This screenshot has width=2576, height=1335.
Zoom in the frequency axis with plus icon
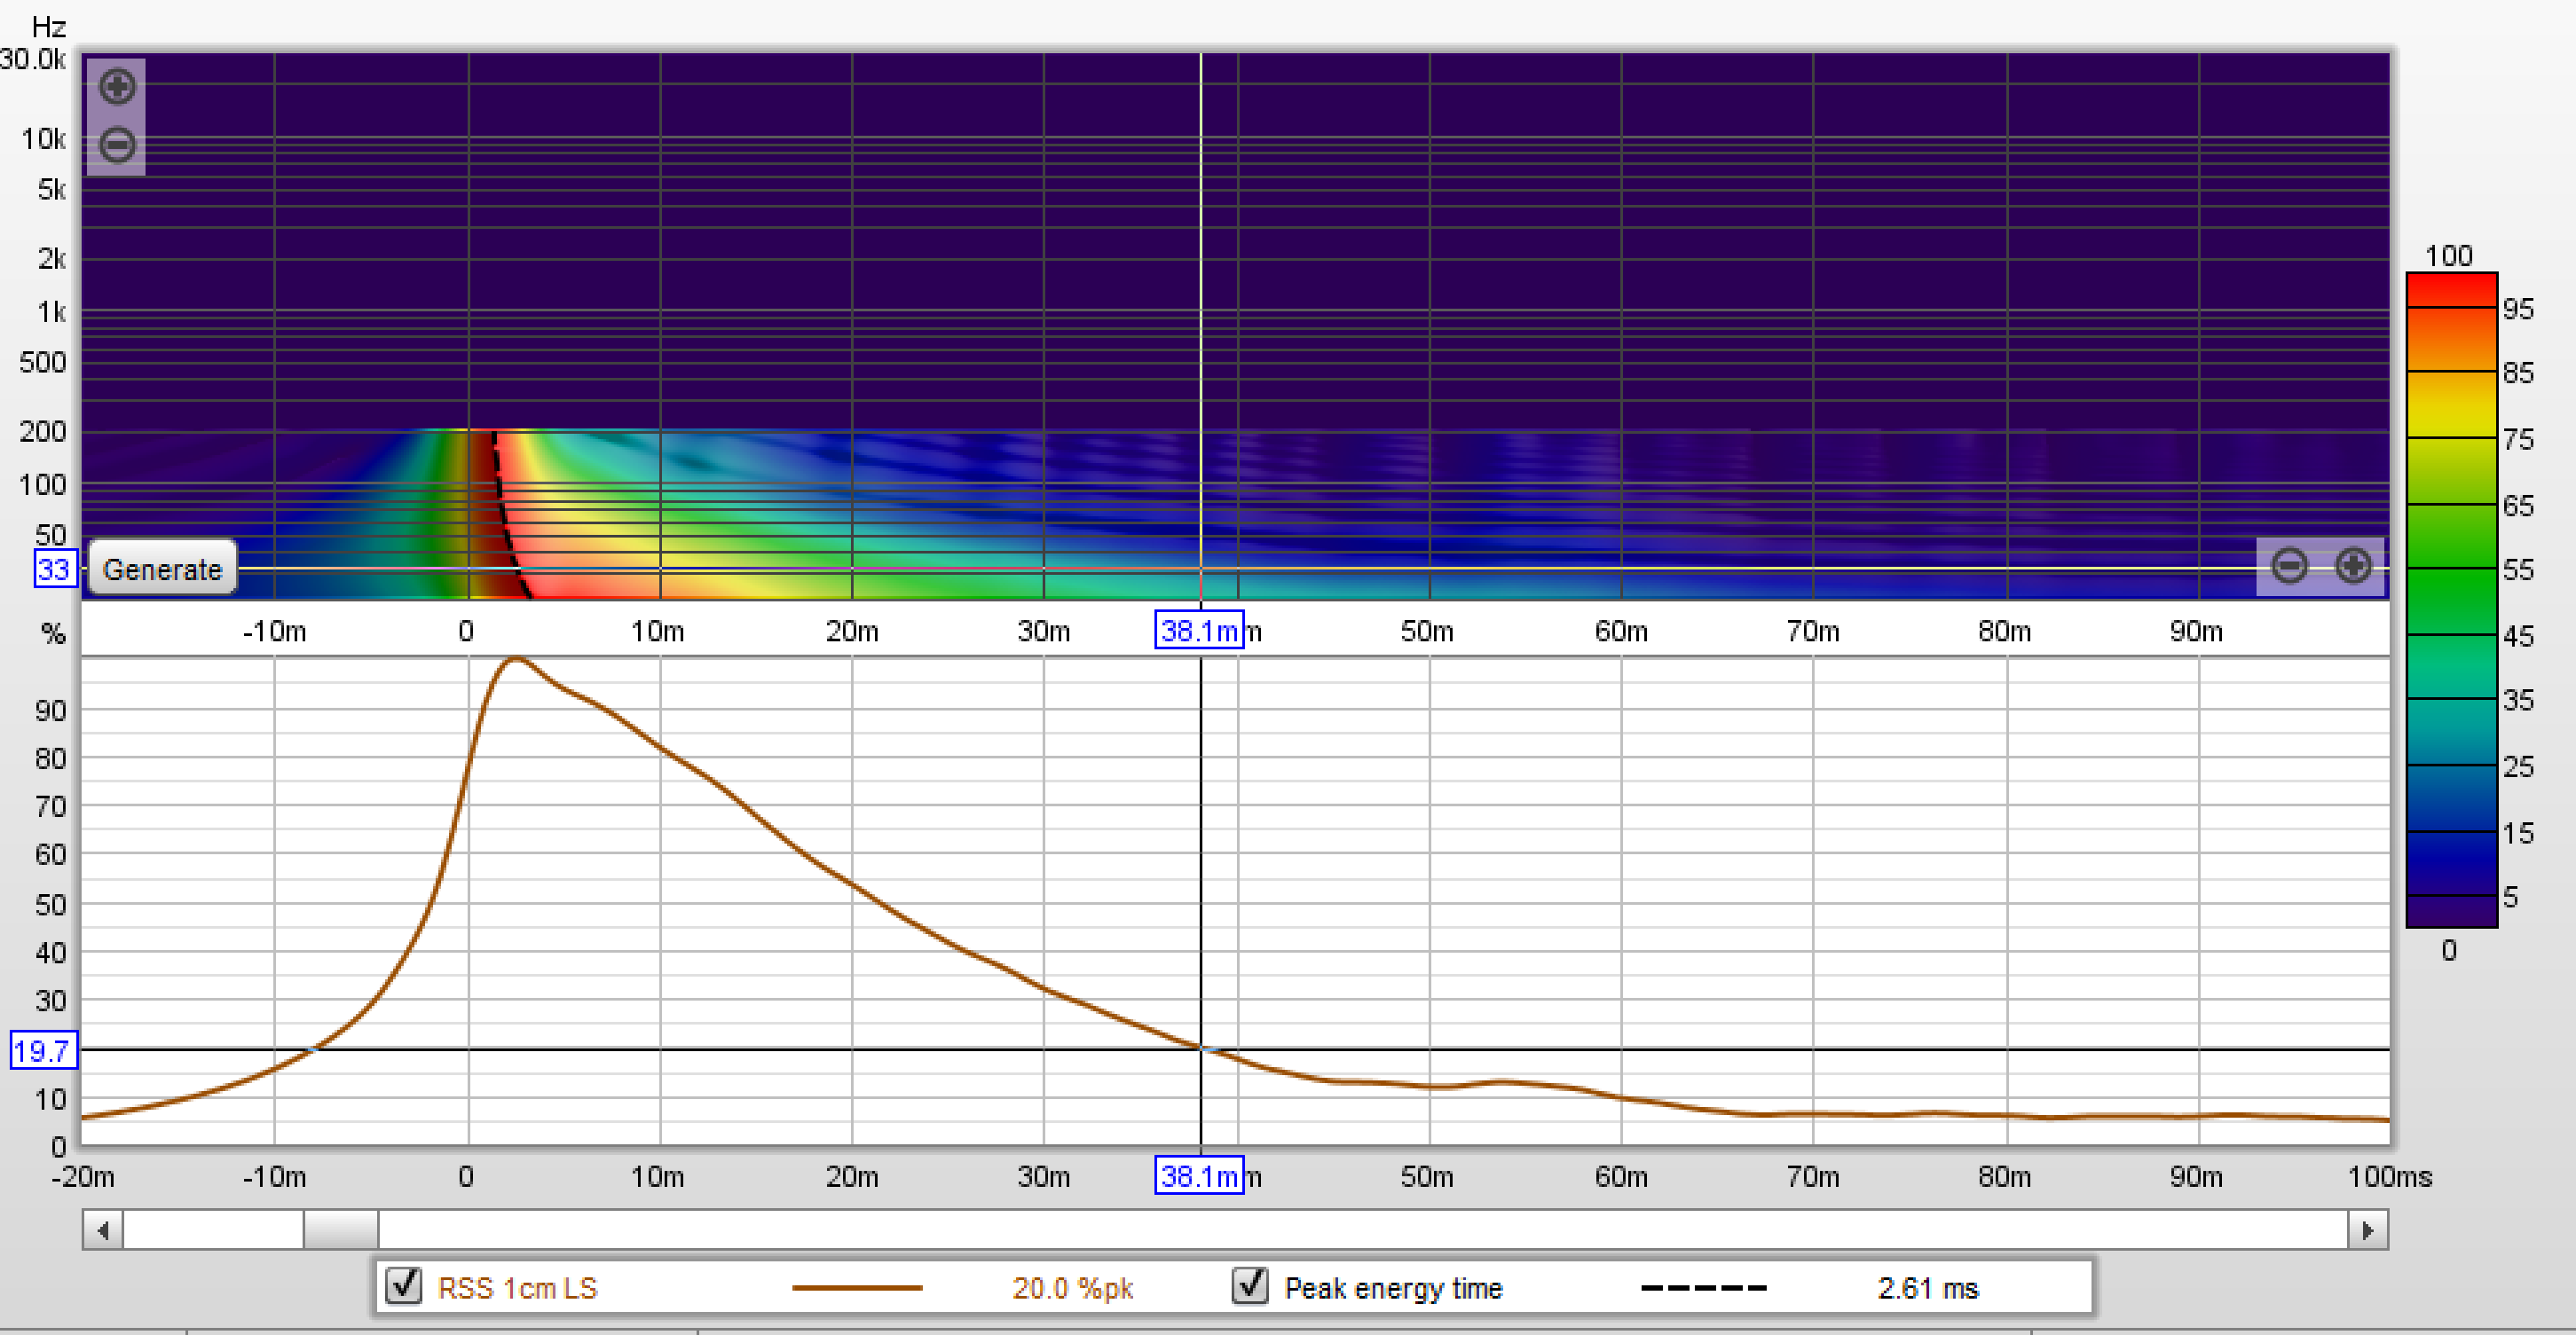(117, 86)
